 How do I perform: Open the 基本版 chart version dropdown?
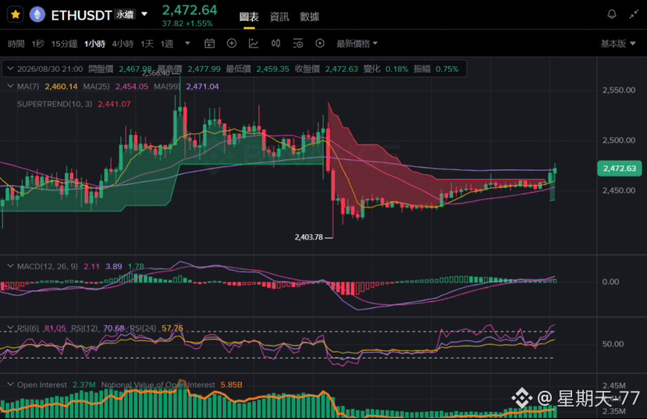click(617, 44)
